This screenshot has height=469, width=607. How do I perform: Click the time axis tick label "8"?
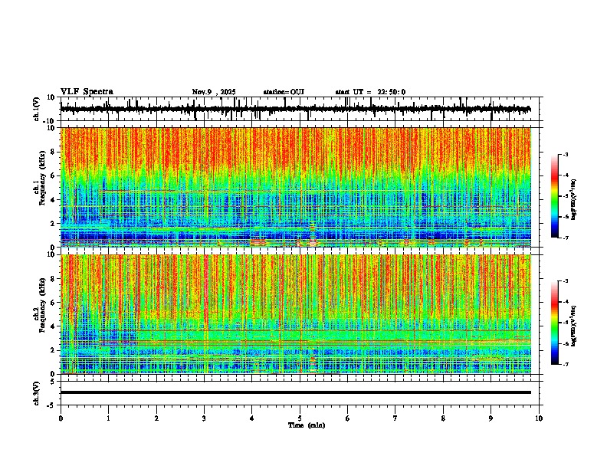point(443,418)
